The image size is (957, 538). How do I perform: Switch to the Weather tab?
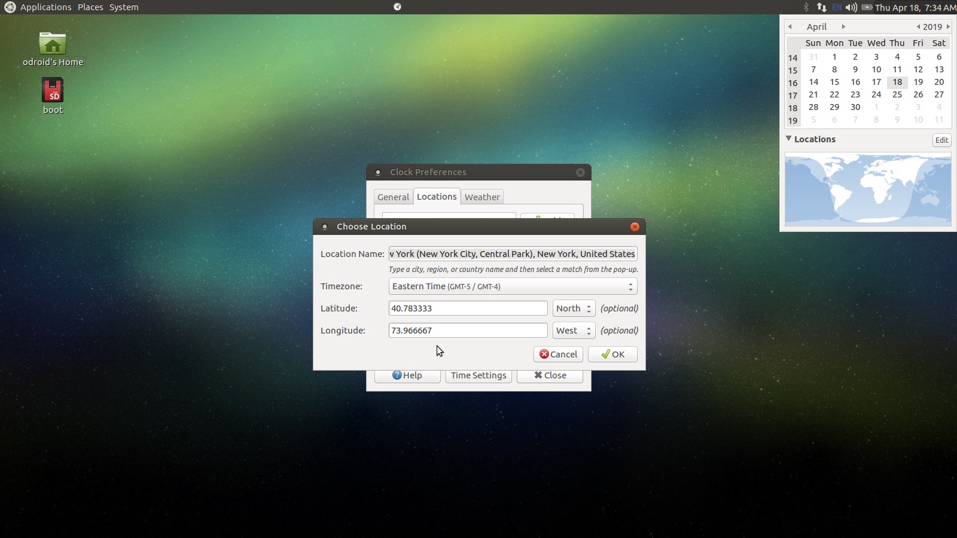click(482, 197)
